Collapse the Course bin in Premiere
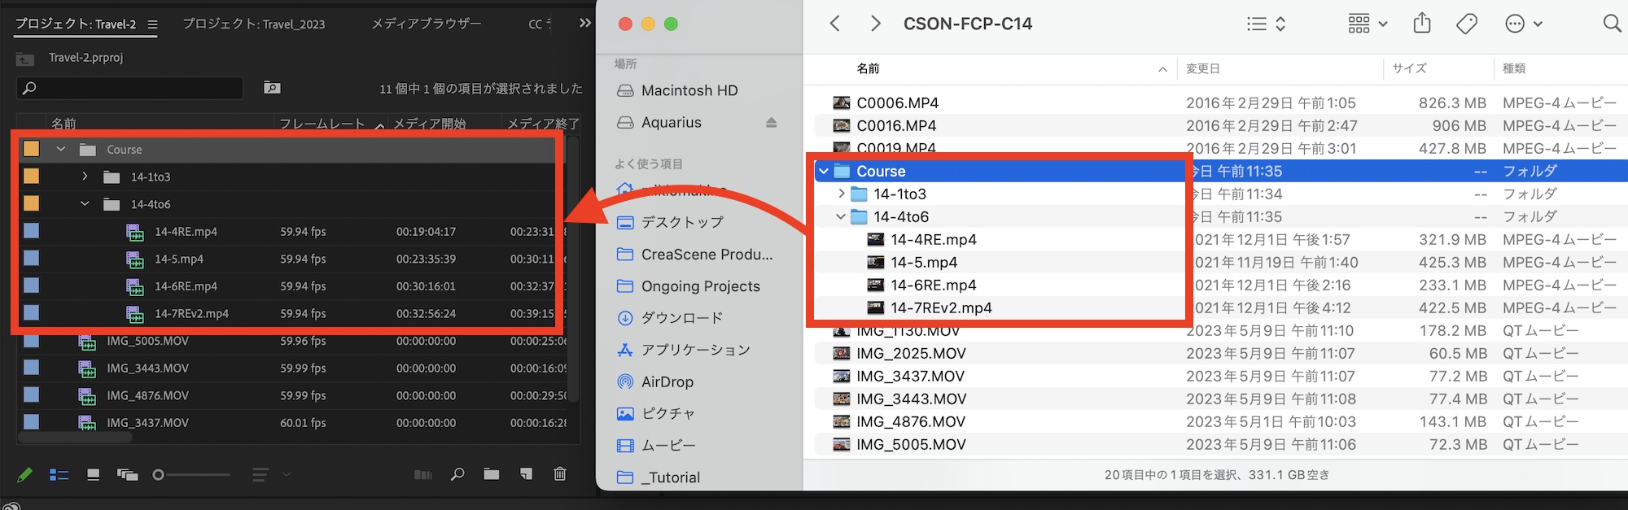The image size is (1628, 510). pos(61,150)
